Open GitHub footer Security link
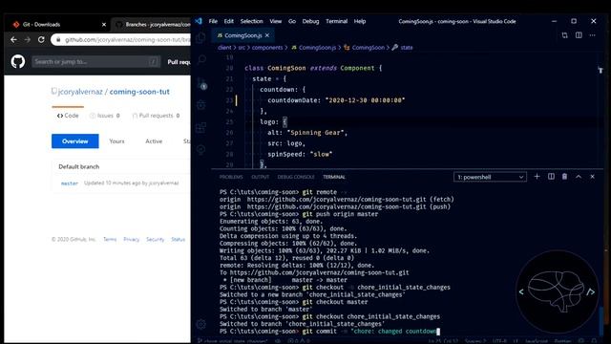Screen dimensions: 611x344 (155, 239)
